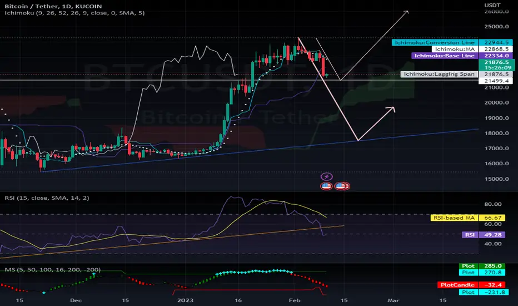
Task: Select the Ichimoku (9, 26, 52...) indicator legend
Action: (74, 13)
